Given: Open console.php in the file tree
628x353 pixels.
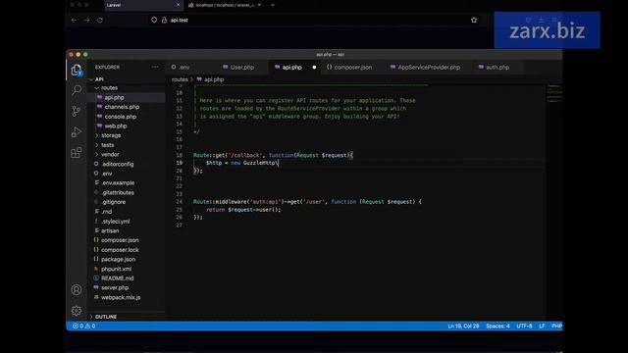Looking at the screenshot, I should (120, 117).
